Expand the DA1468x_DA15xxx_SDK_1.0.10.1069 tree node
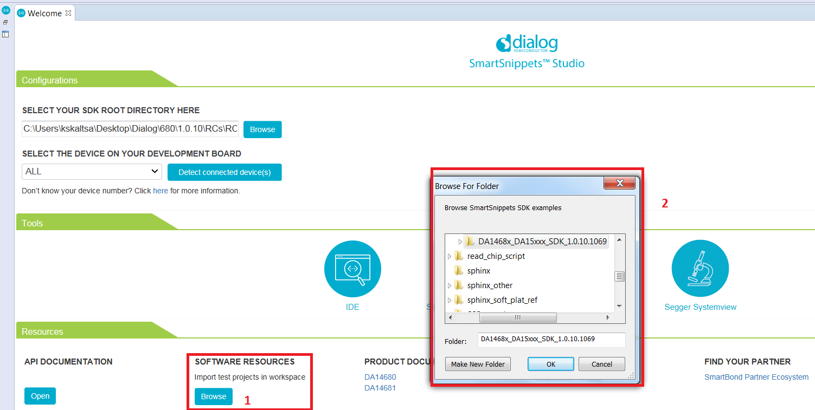815x410 pixels. 460,241
